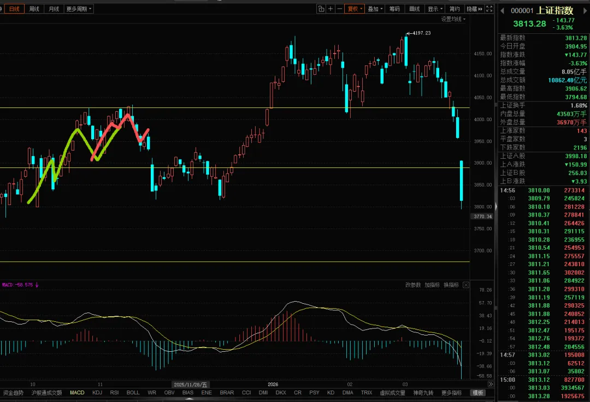Click 加指标 button
This screenshot has height=402, width=590.
click(x=432, y=285)
